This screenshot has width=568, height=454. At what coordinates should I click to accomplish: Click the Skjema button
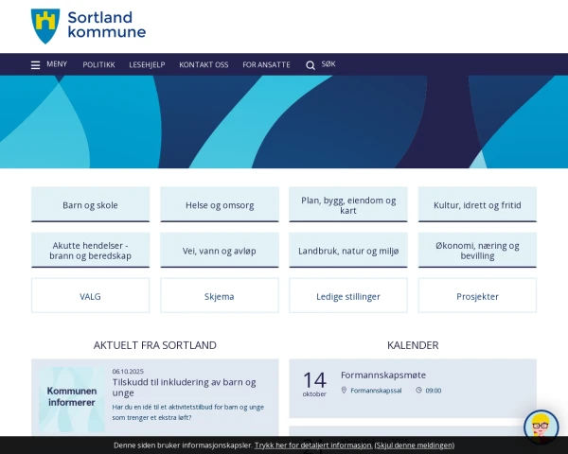pyautogui.click(x=220, y=295)
